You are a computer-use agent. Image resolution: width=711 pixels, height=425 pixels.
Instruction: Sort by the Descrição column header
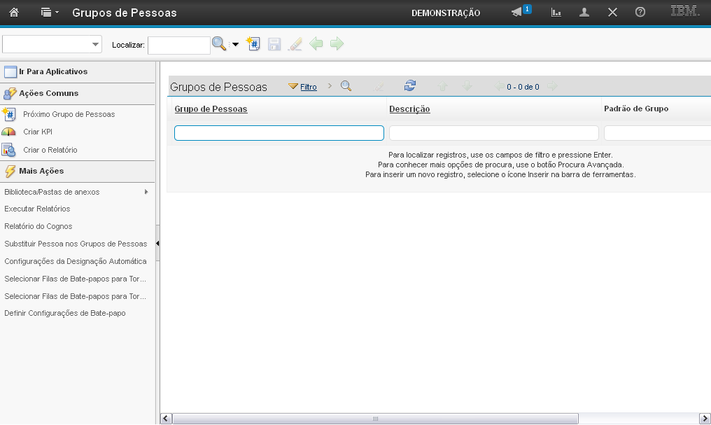pos(409,109)
